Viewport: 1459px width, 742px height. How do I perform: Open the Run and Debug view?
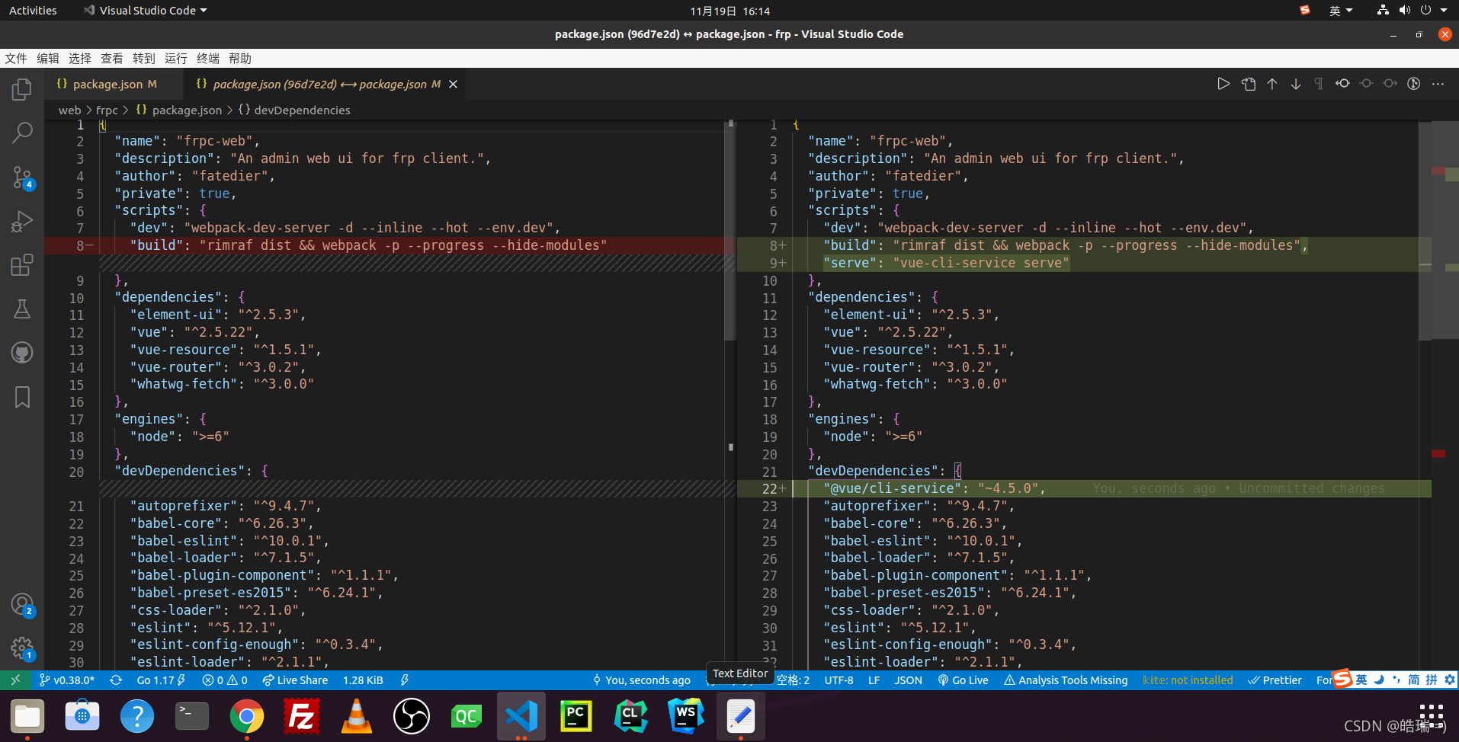tap(22, 222)
